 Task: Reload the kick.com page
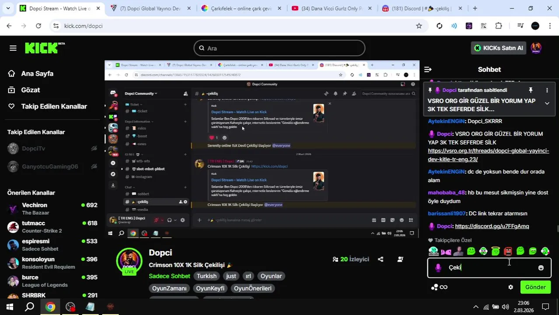point(38,26)
